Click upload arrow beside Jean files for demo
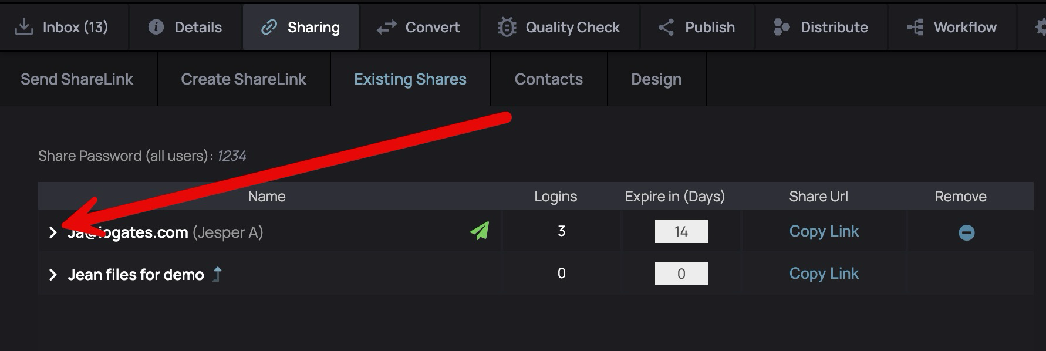Screen dimensions: 1046x351 (x=217, y=274)
